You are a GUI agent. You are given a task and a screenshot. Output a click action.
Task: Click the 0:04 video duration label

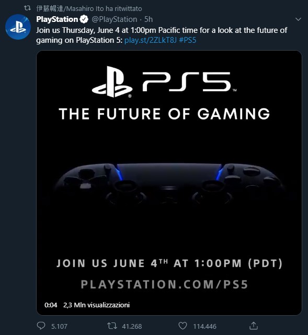coord(51,305)
